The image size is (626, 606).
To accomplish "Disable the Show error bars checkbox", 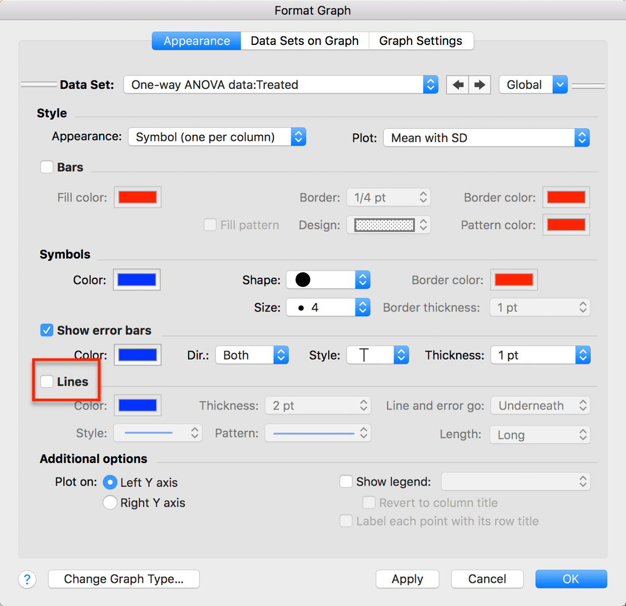I will coord(47,330).
